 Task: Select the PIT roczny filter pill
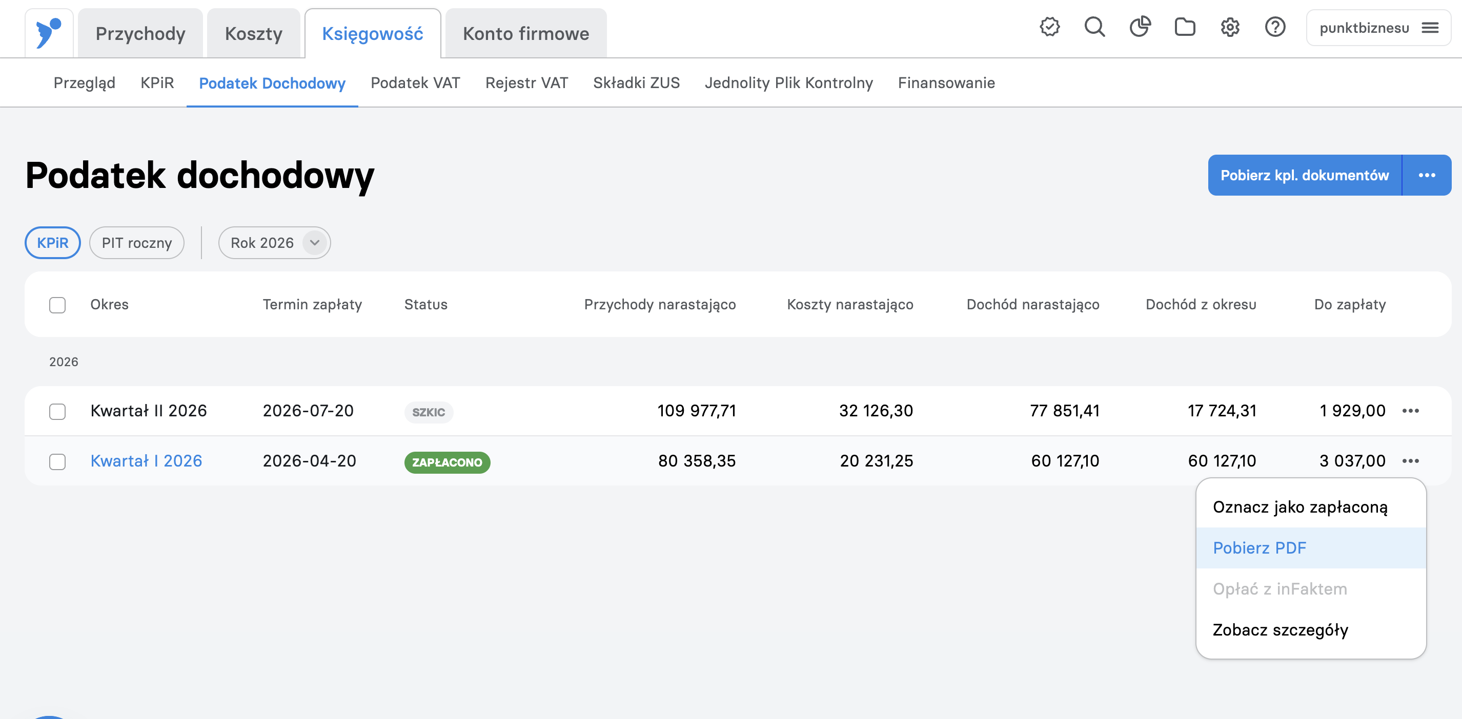pyautogui.click(x=137, y=243)
